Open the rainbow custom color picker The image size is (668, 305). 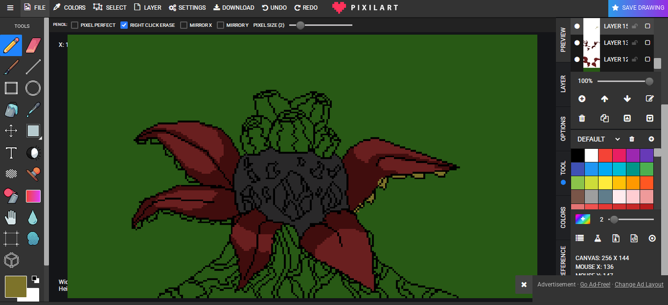click(x=582, y=219)
